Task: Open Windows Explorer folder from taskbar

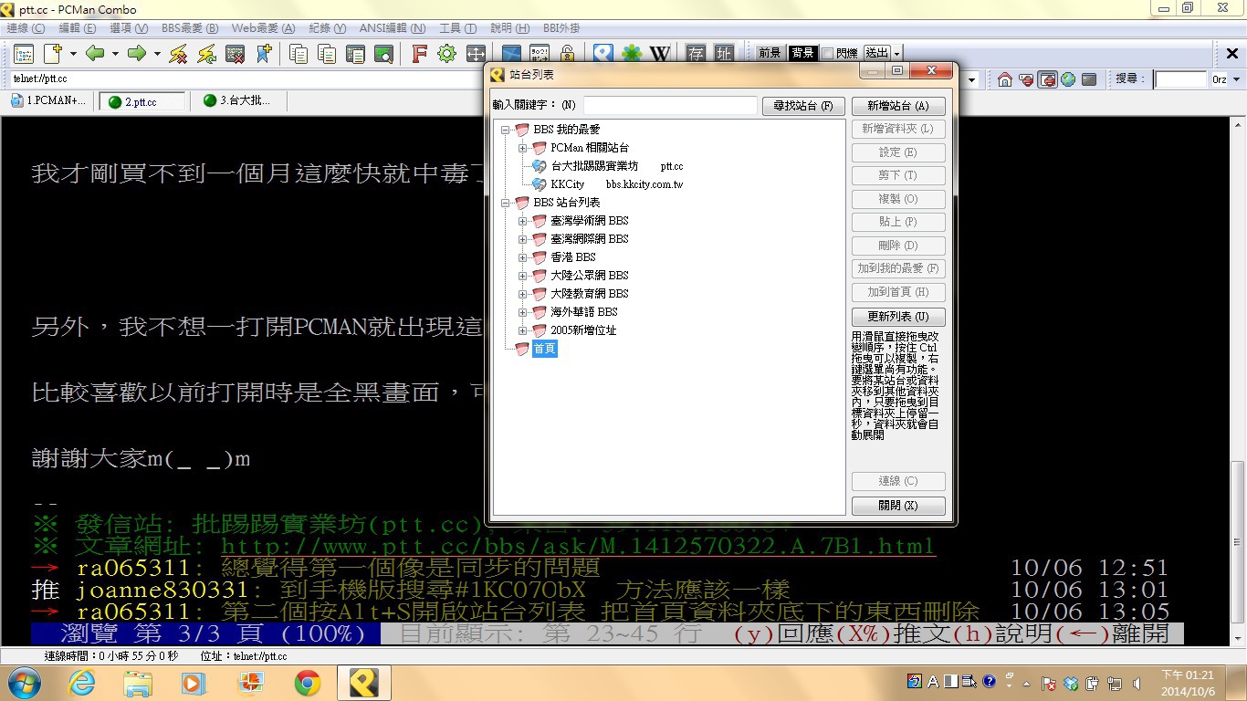Action: coord(138,683)
